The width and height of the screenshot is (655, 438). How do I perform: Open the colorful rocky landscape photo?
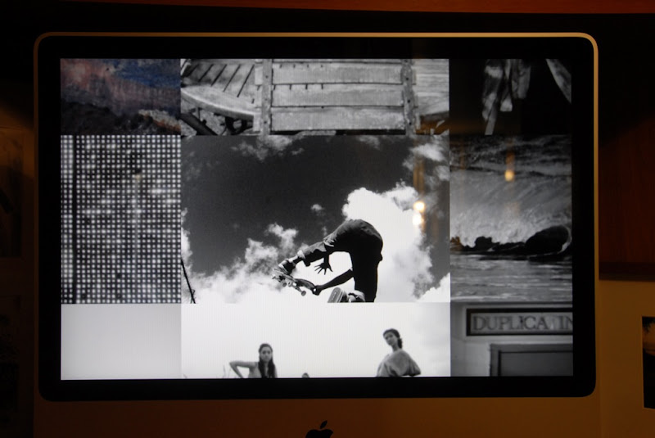(x=120, y=97)
